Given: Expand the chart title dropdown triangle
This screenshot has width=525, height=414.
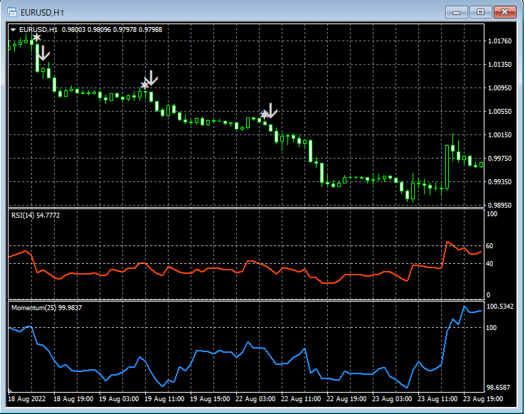Looking at the screenshot, I should tap(14, 30).
